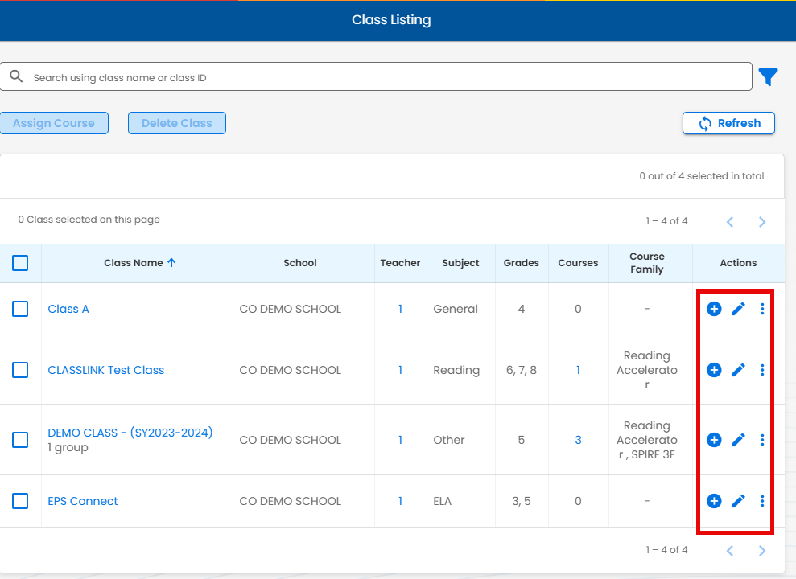
Task: Open the Class A link
Action: [68, 309]
